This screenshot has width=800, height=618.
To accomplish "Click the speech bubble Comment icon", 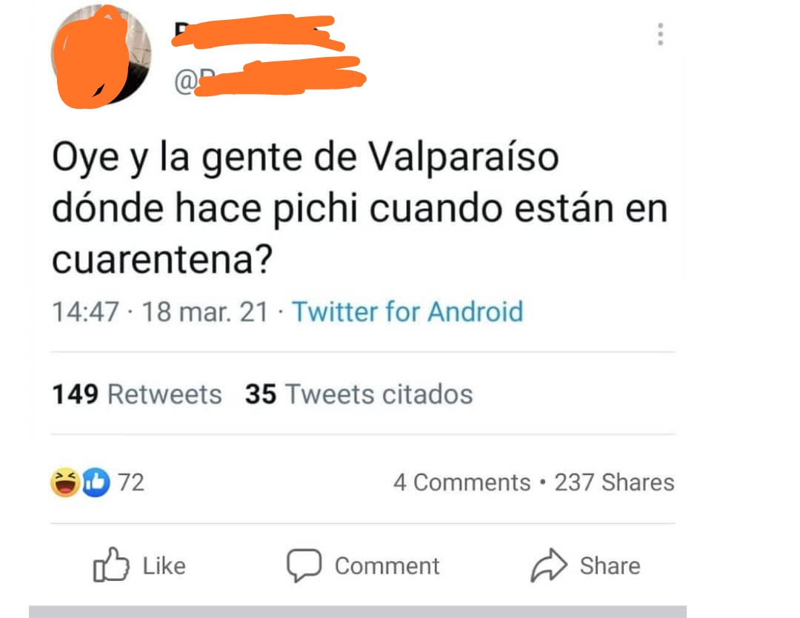I will pyautogui.click(x=304, y=565).
